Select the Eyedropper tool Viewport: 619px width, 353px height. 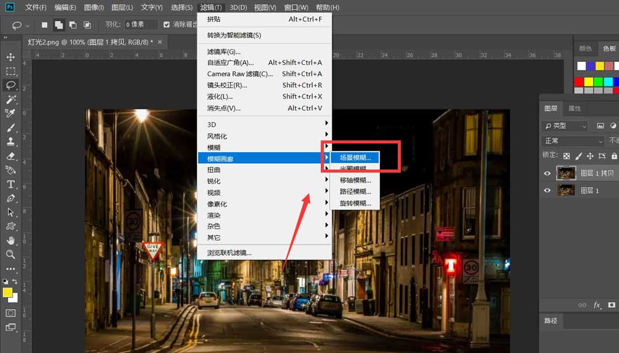click(11, 114)
